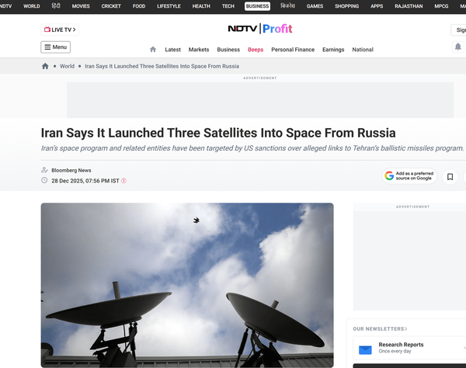
Task: Click the Research Reports envelope icon
Action: pos(365,348)
